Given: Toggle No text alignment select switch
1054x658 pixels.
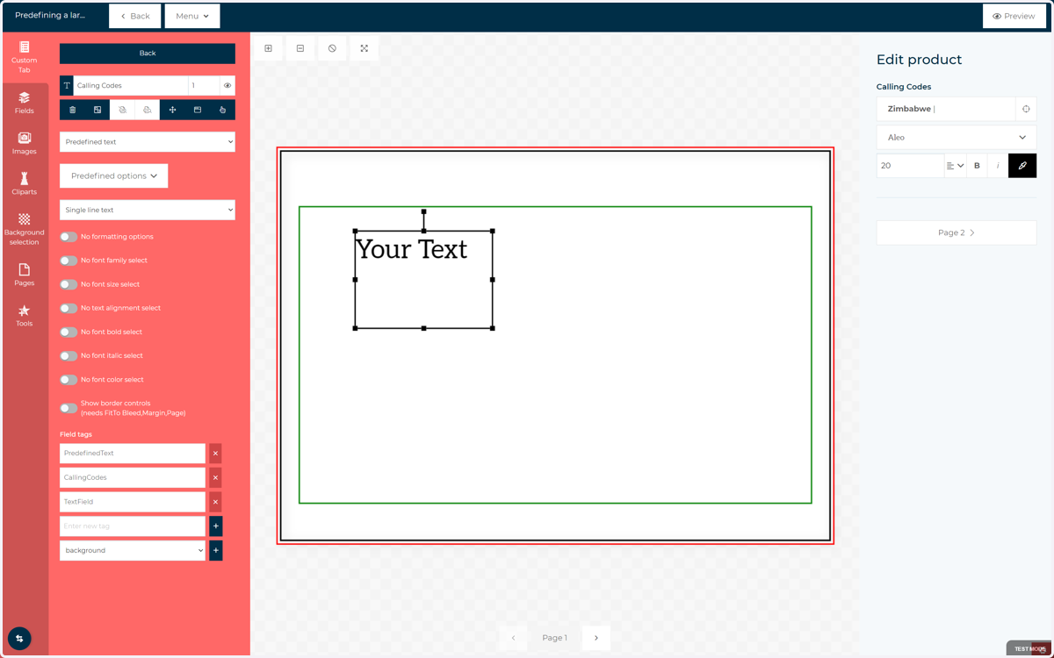Looking at the screenshot, I should pyautogui.click(x=69, y=308).
